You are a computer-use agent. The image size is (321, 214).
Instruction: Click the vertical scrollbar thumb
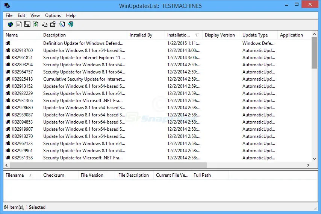click(x=315, y=53)
